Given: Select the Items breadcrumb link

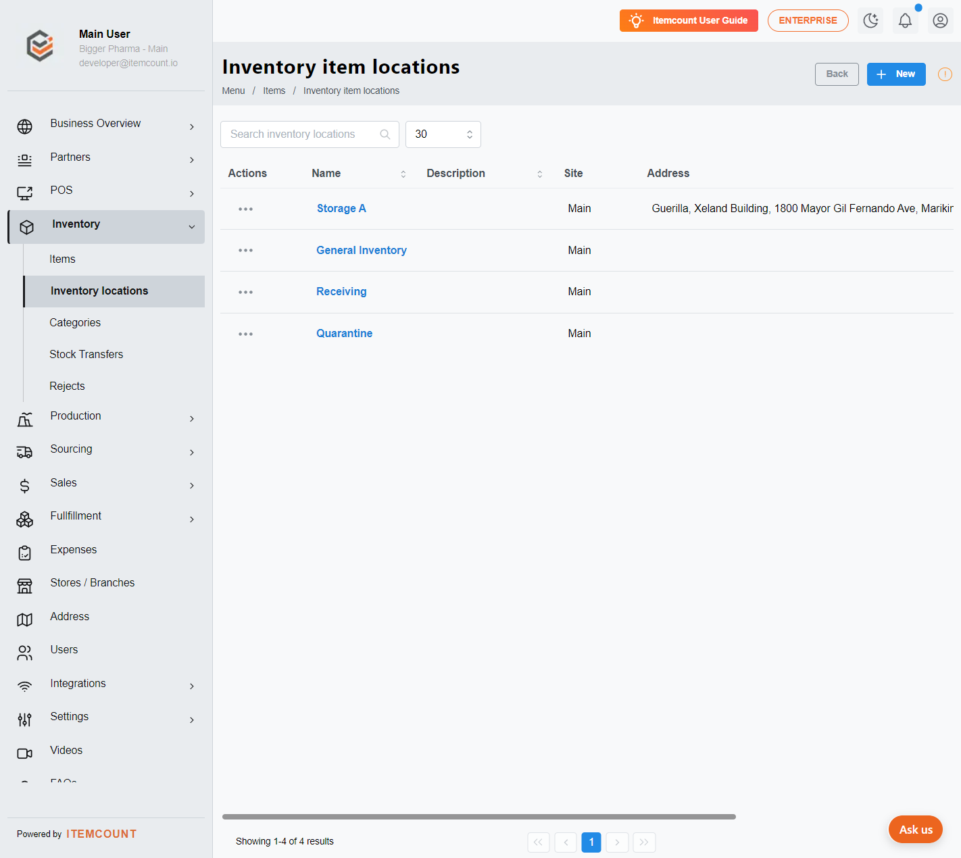Looking at the screenshot, I should (274, 91).
